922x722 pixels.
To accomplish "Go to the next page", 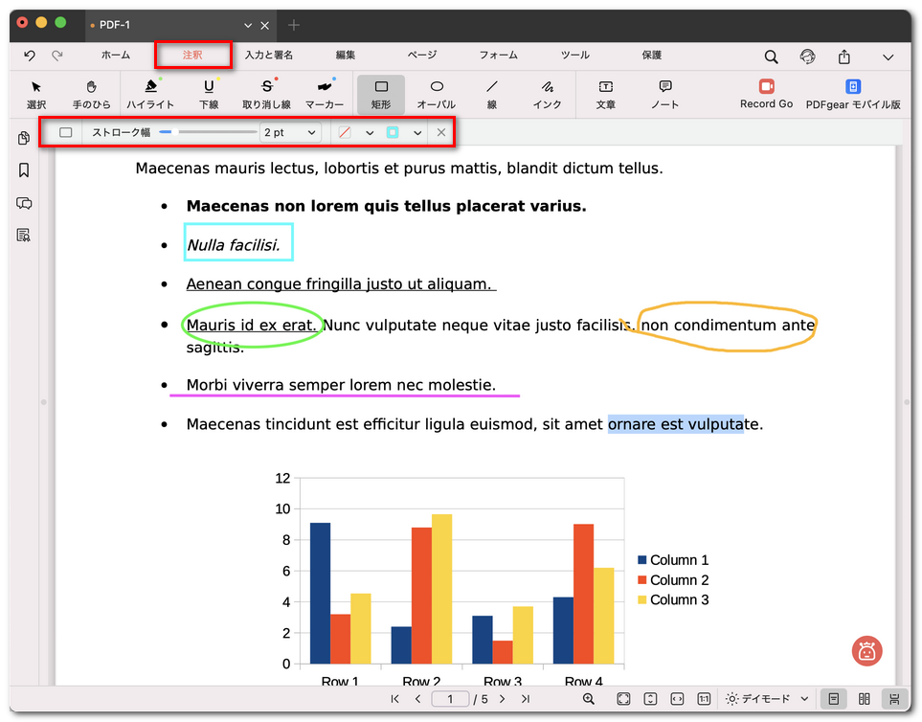I will 502,699.
